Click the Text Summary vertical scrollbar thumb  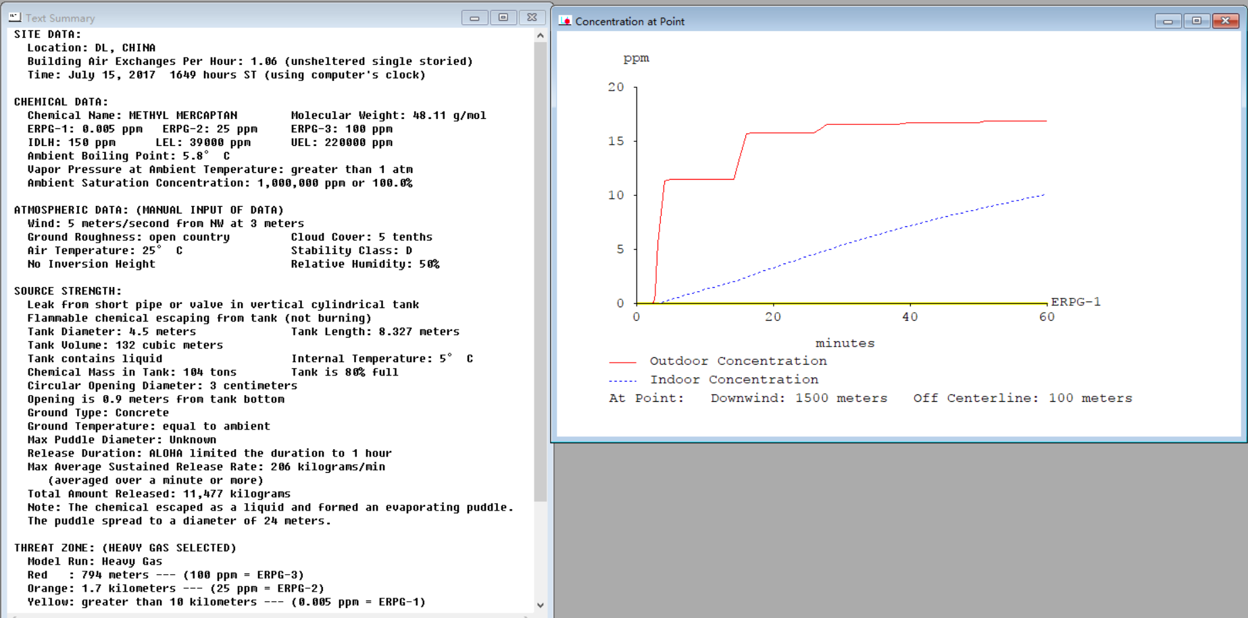coord(540,272)
